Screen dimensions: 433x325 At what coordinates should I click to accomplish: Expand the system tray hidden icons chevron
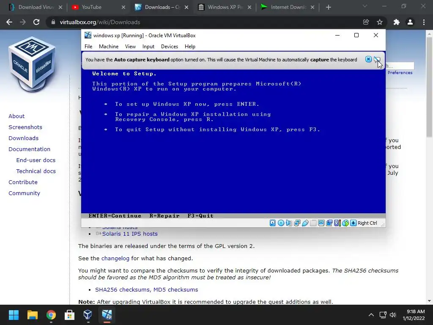click(371, 315)
